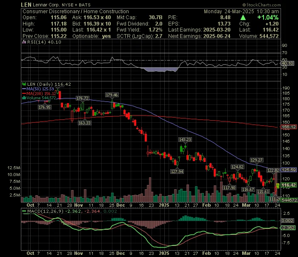This screenshot has width=298, height=257.
Task: Click the MA(200) price tag 156.12 on axis
Action: click(289, 127)
